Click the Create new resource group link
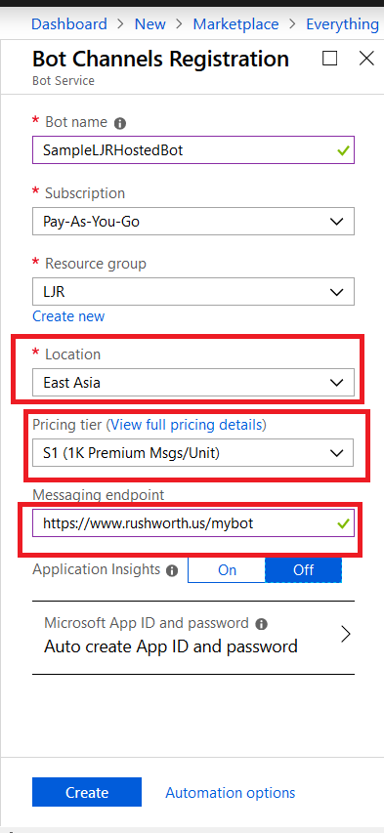The width and height of the screenshot is (384, 833). [68, 316]
